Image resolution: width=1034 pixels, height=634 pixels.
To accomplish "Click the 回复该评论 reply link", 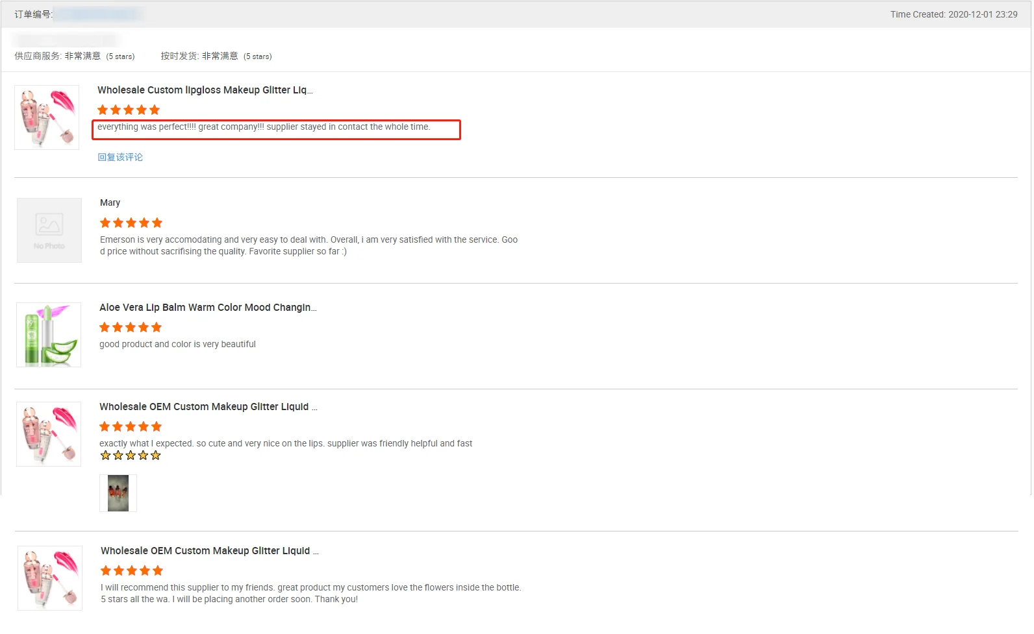I will point(120,157).
